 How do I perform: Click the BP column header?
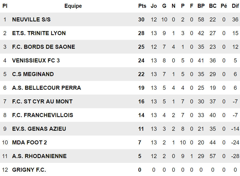click(201, 6)
